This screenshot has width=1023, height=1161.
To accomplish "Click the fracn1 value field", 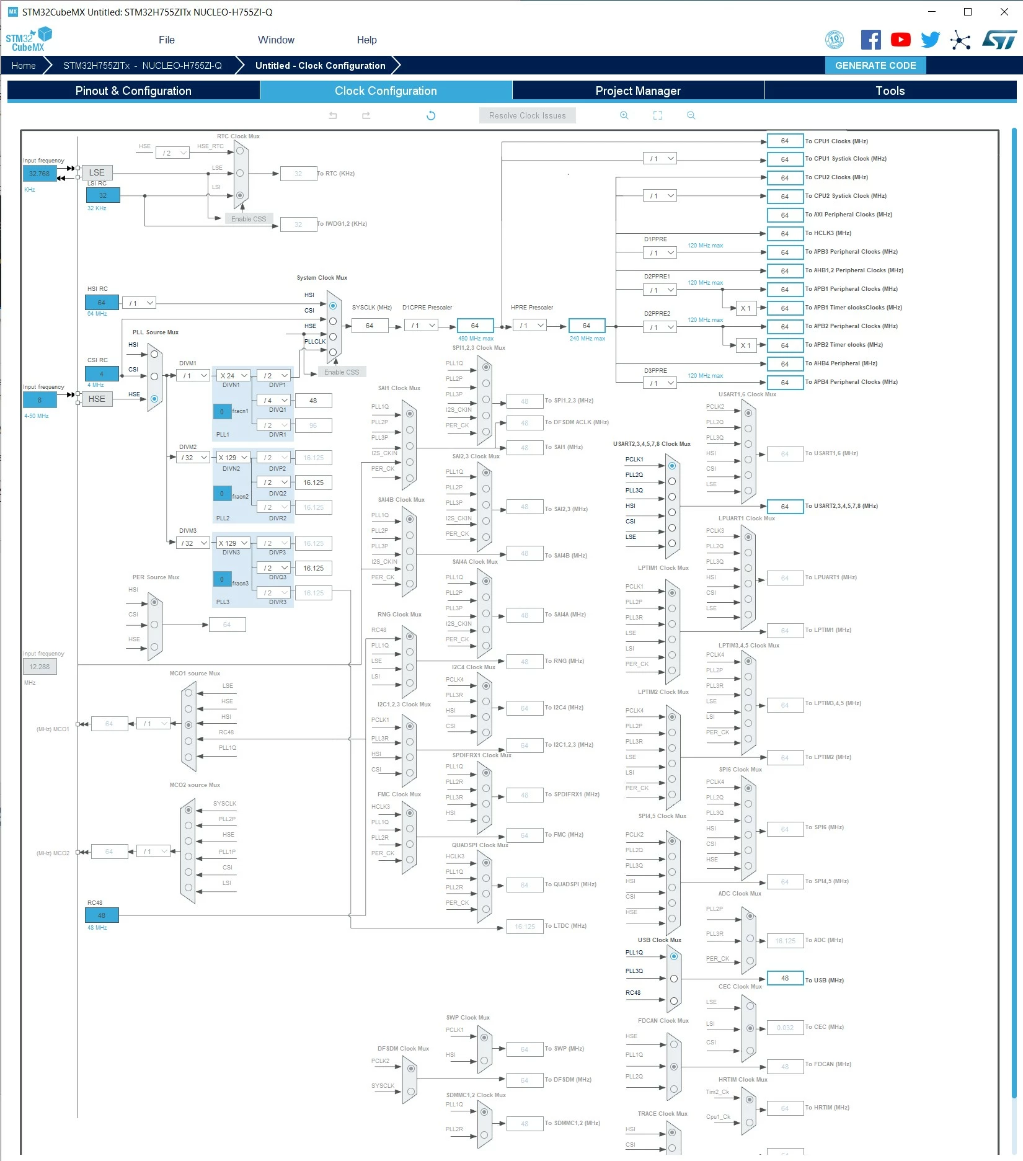I will point(222,412).
